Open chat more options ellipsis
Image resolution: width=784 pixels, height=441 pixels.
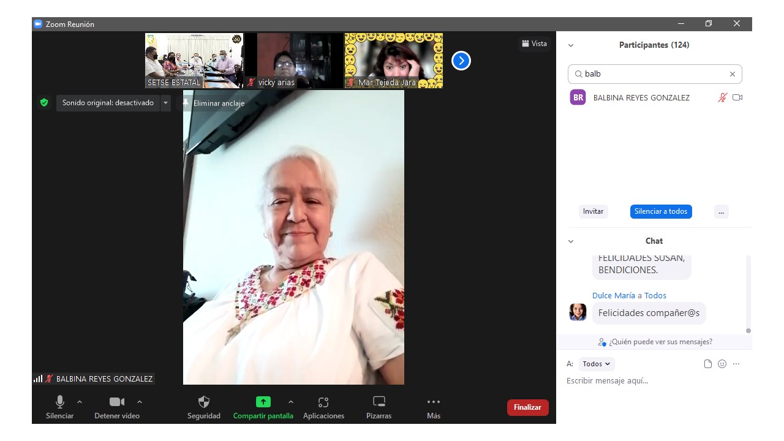click(736, 364)
